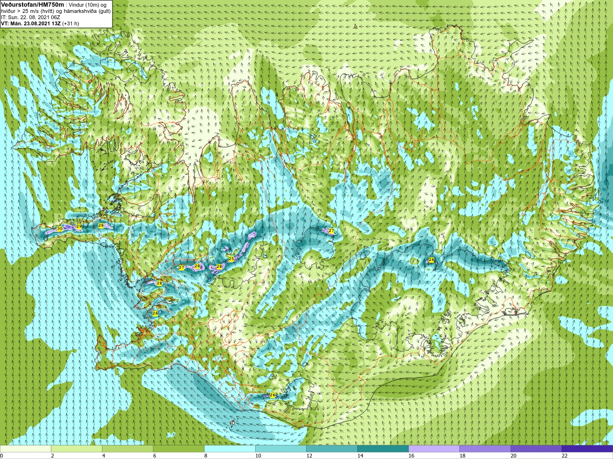This screenshot has height=459, width=613.
Task: Pick the 16–18 m/s light purple legend swatch
Action: [x=434, y=449]
